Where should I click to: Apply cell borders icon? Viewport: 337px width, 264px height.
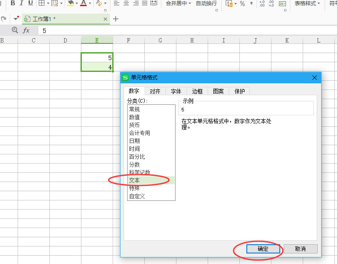click(41, 3)
